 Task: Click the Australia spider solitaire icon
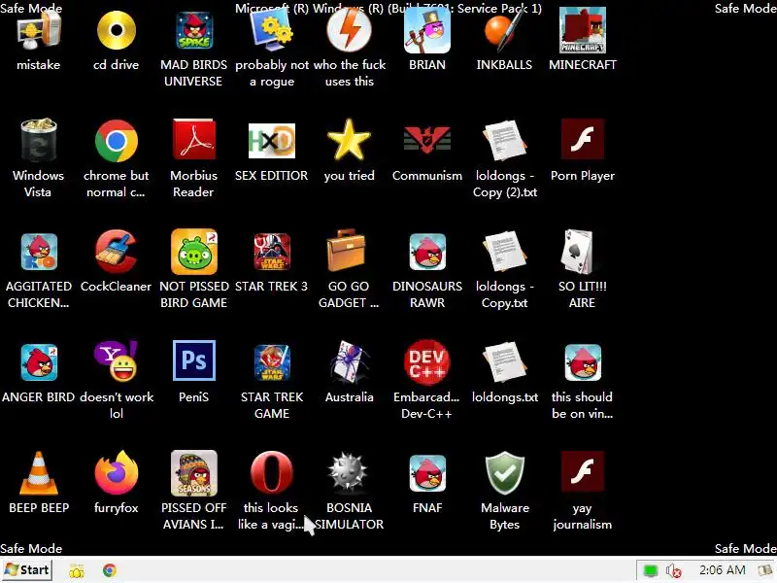tap(350, 362)
